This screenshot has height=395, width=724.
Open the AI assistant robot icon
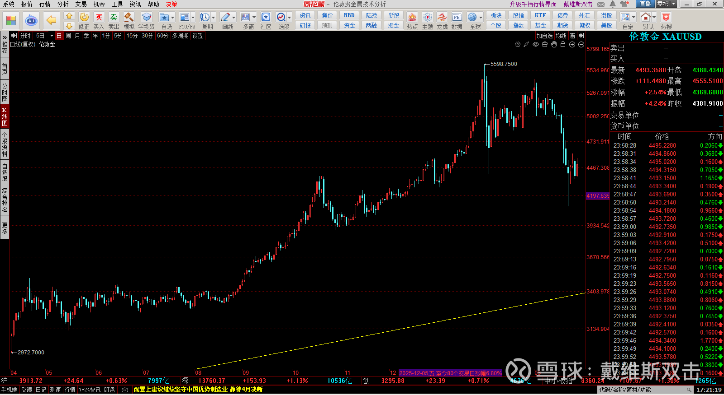[31, 21]
